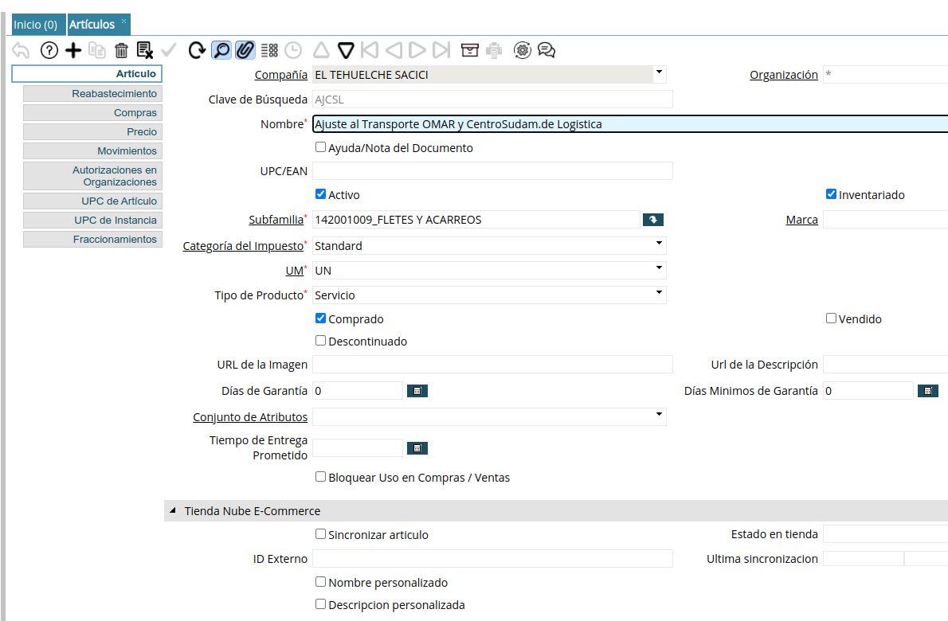Create new record with plus icon
Screen dimensions: 948x621
click(73, 50)
